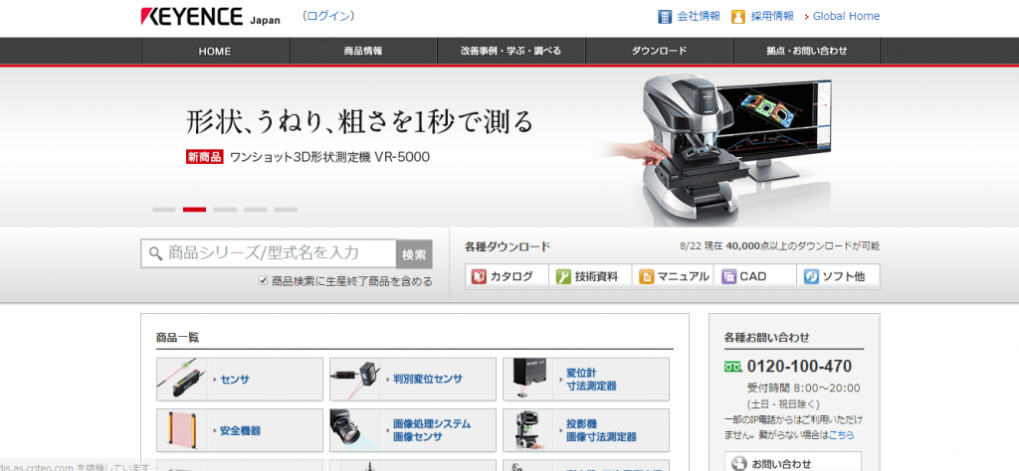The height and width of the screenshot is (471, 1019).
Task: Open the 改善事例・学ぶ・調べる menu
Action: click(x=511, y=52)
